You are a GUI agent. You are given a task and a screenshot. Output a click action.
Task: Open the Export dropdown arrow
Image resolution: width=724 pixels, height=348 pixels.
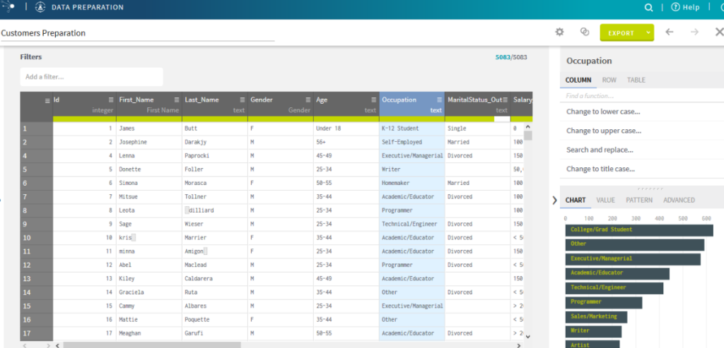coord(648,32)
